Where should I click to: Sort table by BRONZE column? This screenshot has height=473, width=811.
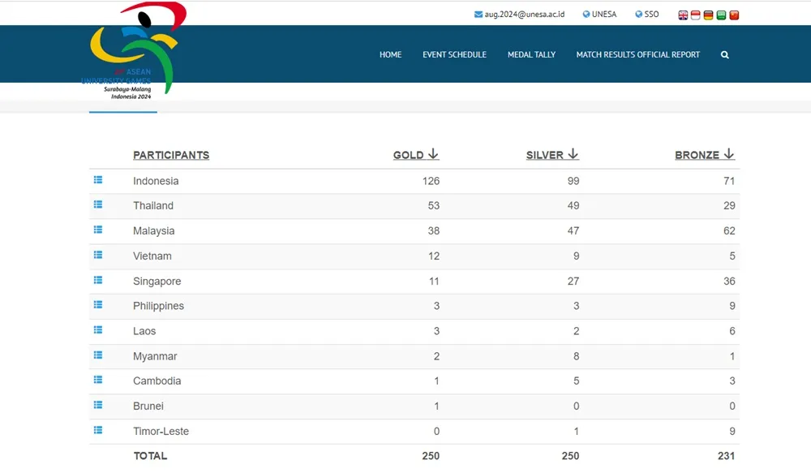click(704, 155)
